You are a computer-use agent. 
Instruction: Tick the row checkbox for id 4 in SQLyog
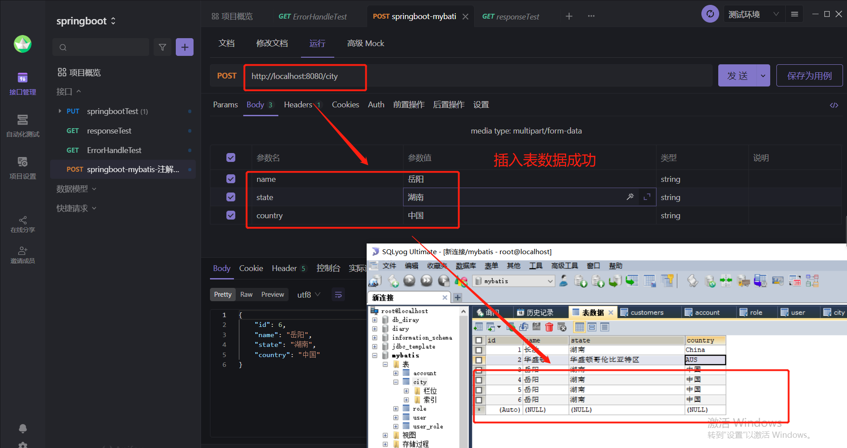pos(479,380)
